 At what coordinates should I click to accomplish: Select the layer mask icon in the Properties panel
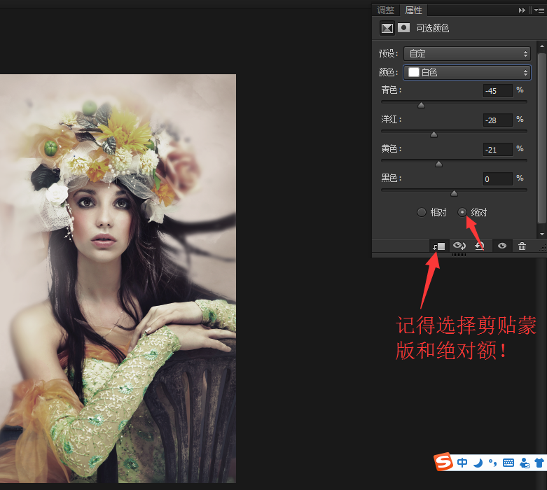403,27
